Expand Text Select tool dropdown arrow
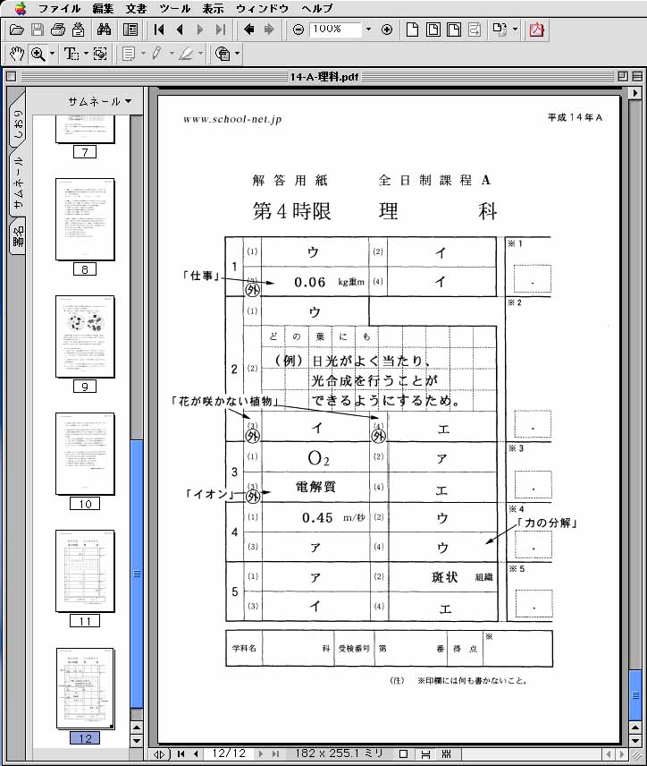The image size is (647, 766). coord(86,54)
